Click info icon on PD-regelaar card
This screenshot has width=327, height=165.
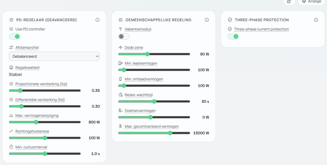click(97, 20)
